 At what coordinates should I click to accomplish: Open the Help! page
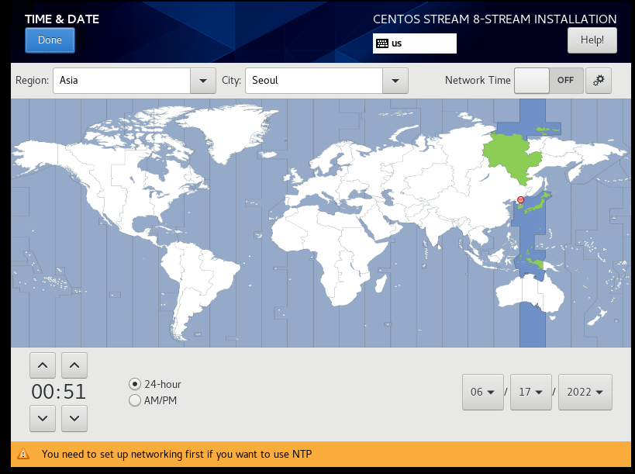[592, 40]
